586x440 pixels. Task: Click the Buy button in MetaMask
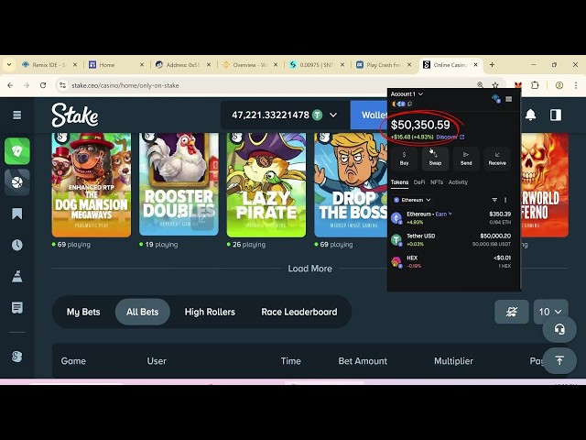pos(404,159)
